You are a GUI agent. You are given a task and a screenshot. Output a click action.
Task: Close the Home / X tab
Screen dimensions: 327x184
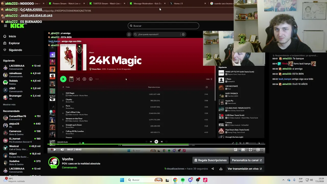pos(205,4)
